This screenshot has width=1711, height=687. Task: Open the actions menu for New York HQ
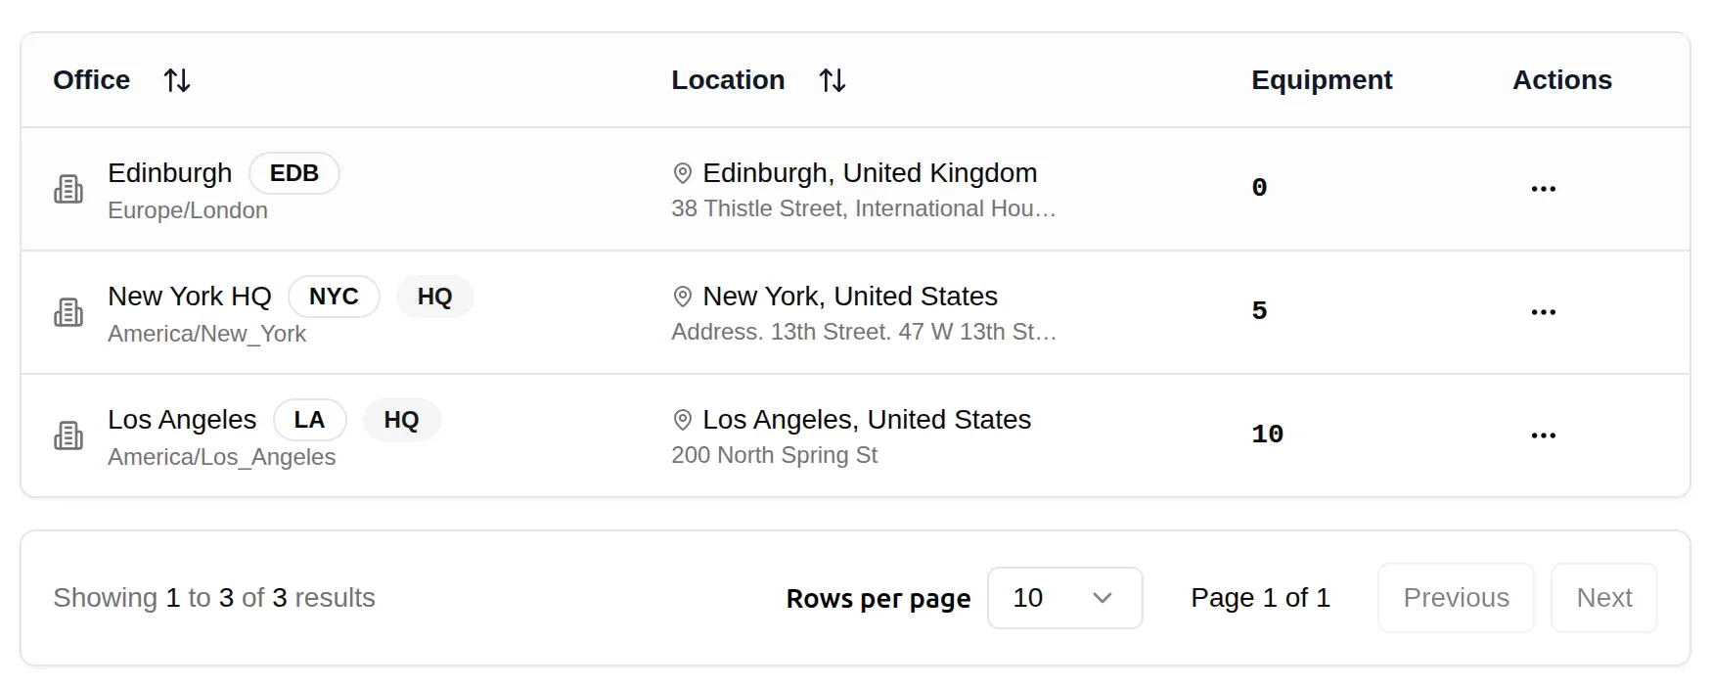click(1543, 312)
